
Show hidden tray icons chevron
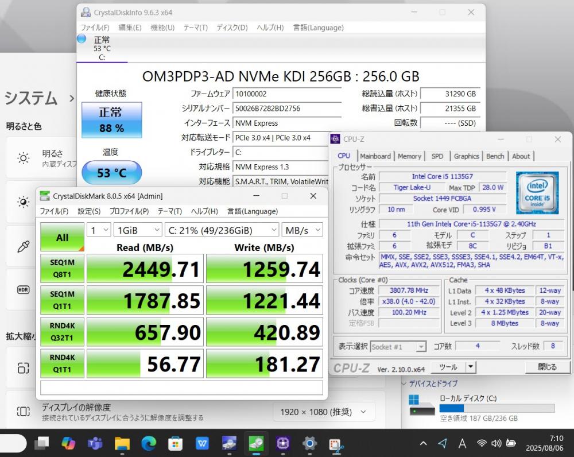[x=423, y=443]
